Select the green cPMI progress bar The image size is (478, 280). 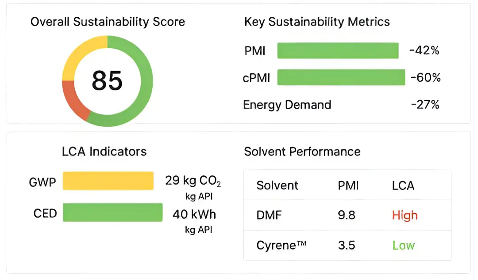[341, 78]
